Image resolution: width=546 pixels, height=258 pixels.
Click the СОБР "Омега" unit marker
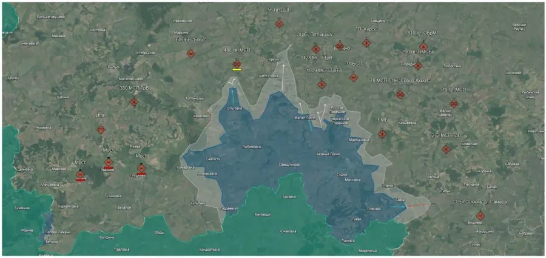click(x=480, y=216)
